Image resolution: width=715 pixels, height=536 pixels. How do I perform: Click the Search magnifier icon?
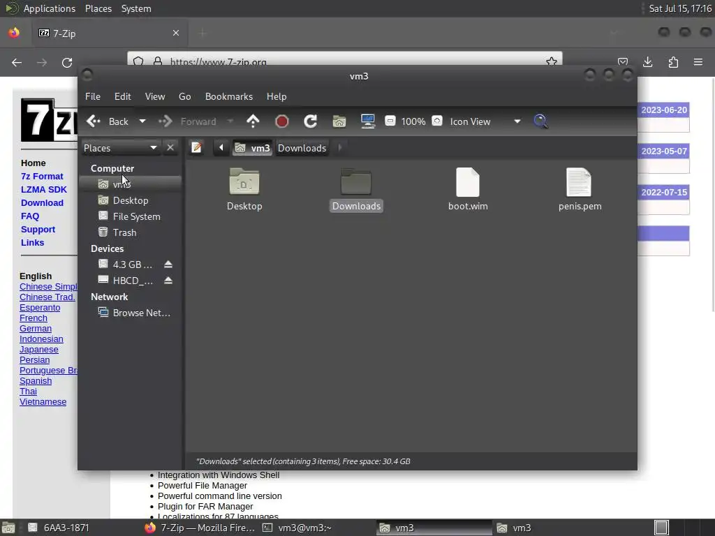tap(540, 121)
